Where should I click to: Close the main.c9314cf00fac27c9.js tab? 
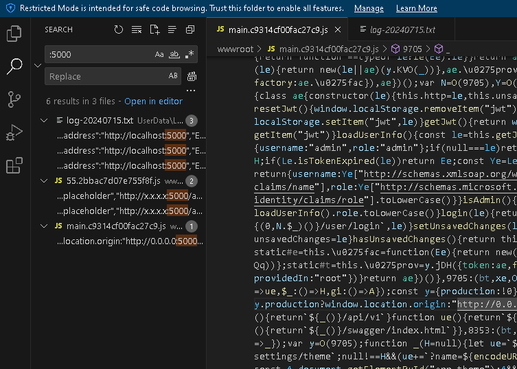(338, 29)
